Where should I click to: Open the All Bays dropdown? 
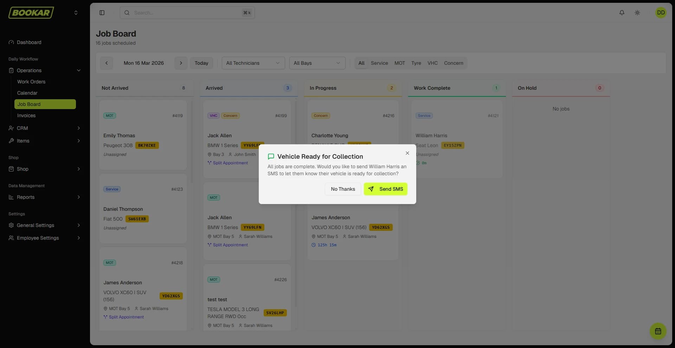(317, 63)
